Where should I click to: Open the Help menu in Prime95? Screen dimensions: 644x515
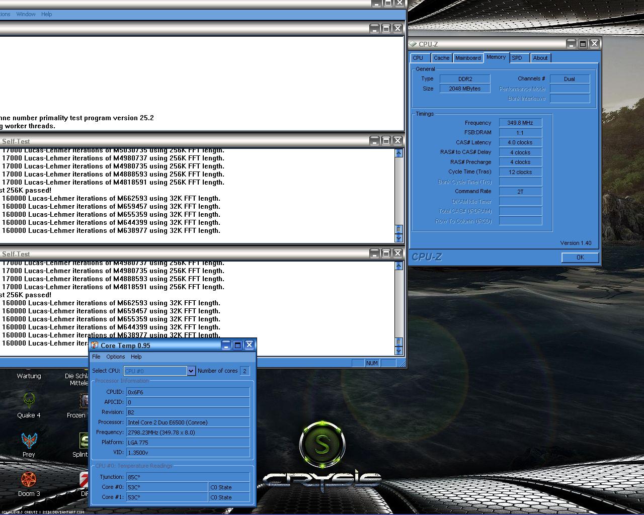click(x=47, y=14)
